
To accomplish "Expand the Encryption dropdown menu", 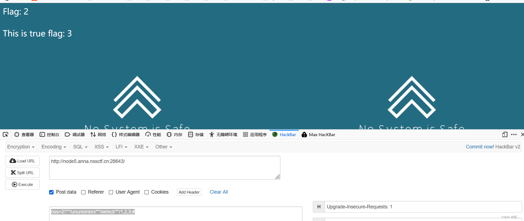I will pos(21,147).
